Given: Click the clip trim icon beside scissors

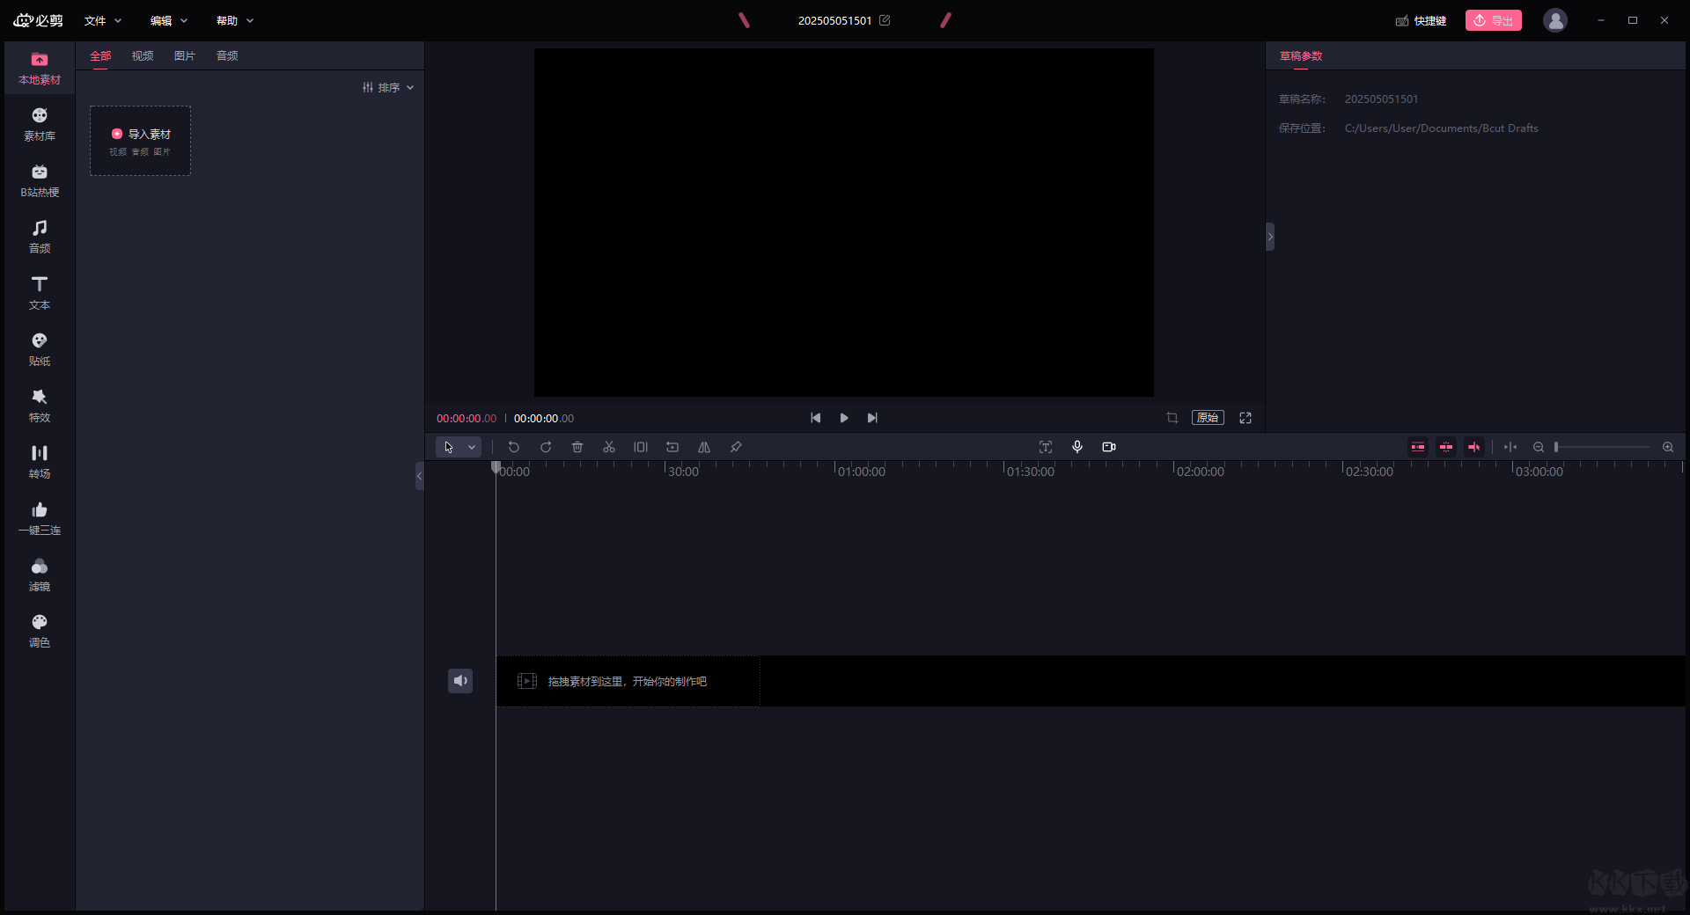Looking at the screenshot, I should click(641, 447).
